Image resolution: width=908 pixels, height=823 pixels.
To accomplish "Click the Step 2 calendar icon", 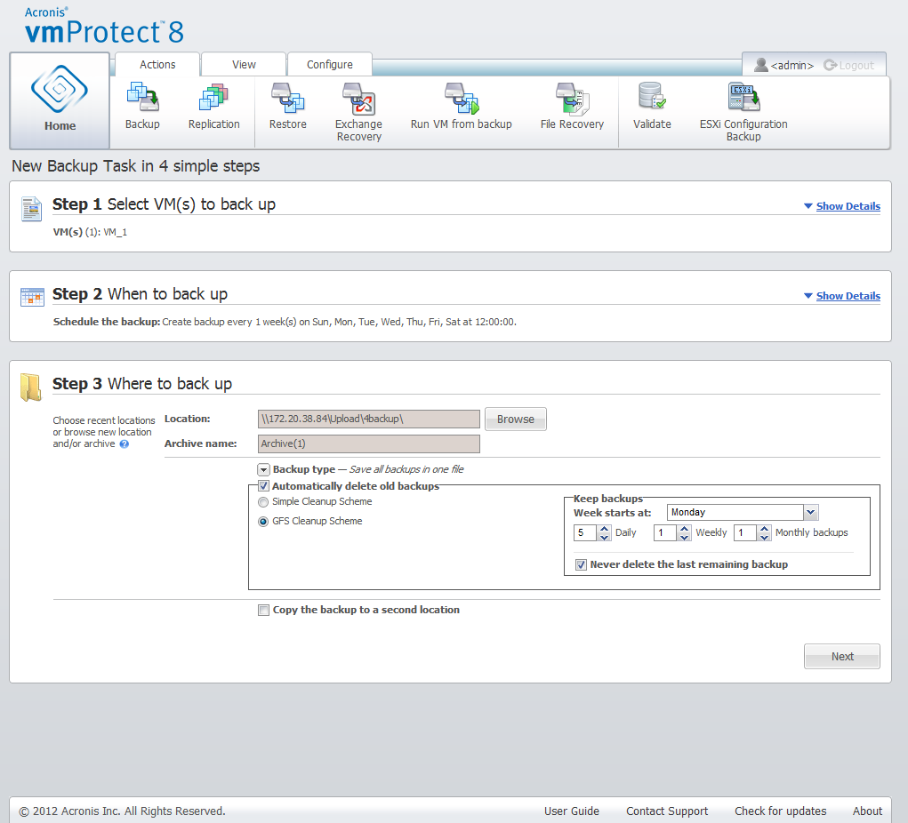I will 32,297.
